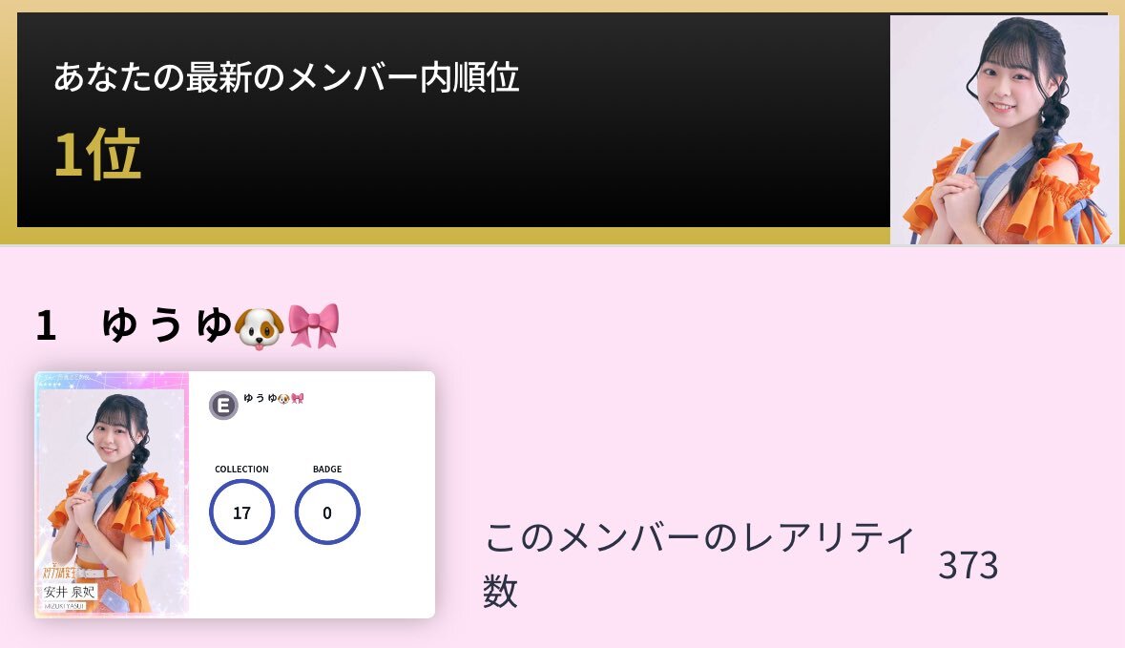Open the member photo in the top banner
Image resolution: width=1125 pixels, height=648 pixels.
click(x=1004, y=130)
